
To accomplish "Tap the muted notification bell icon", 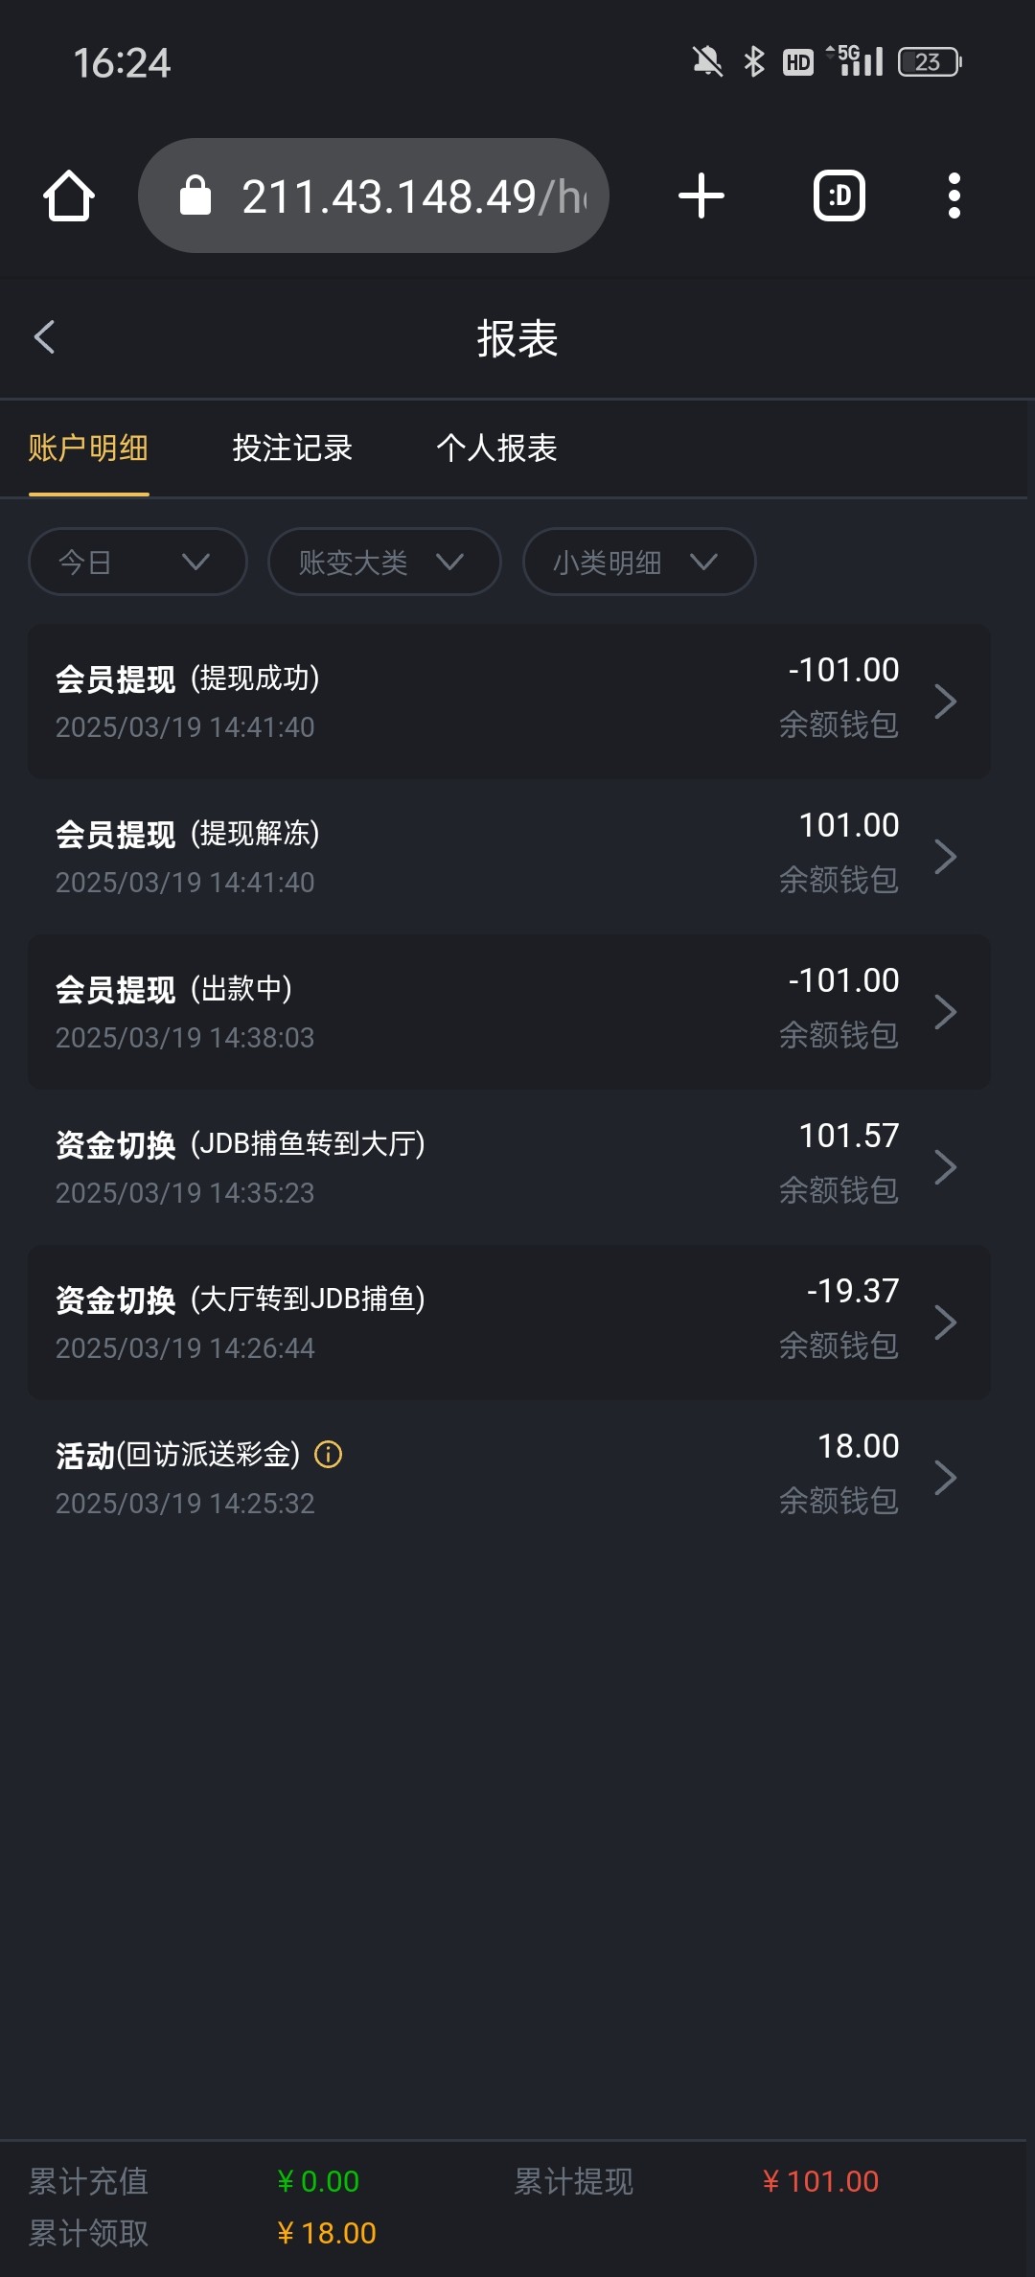I will tap(707, 62).
